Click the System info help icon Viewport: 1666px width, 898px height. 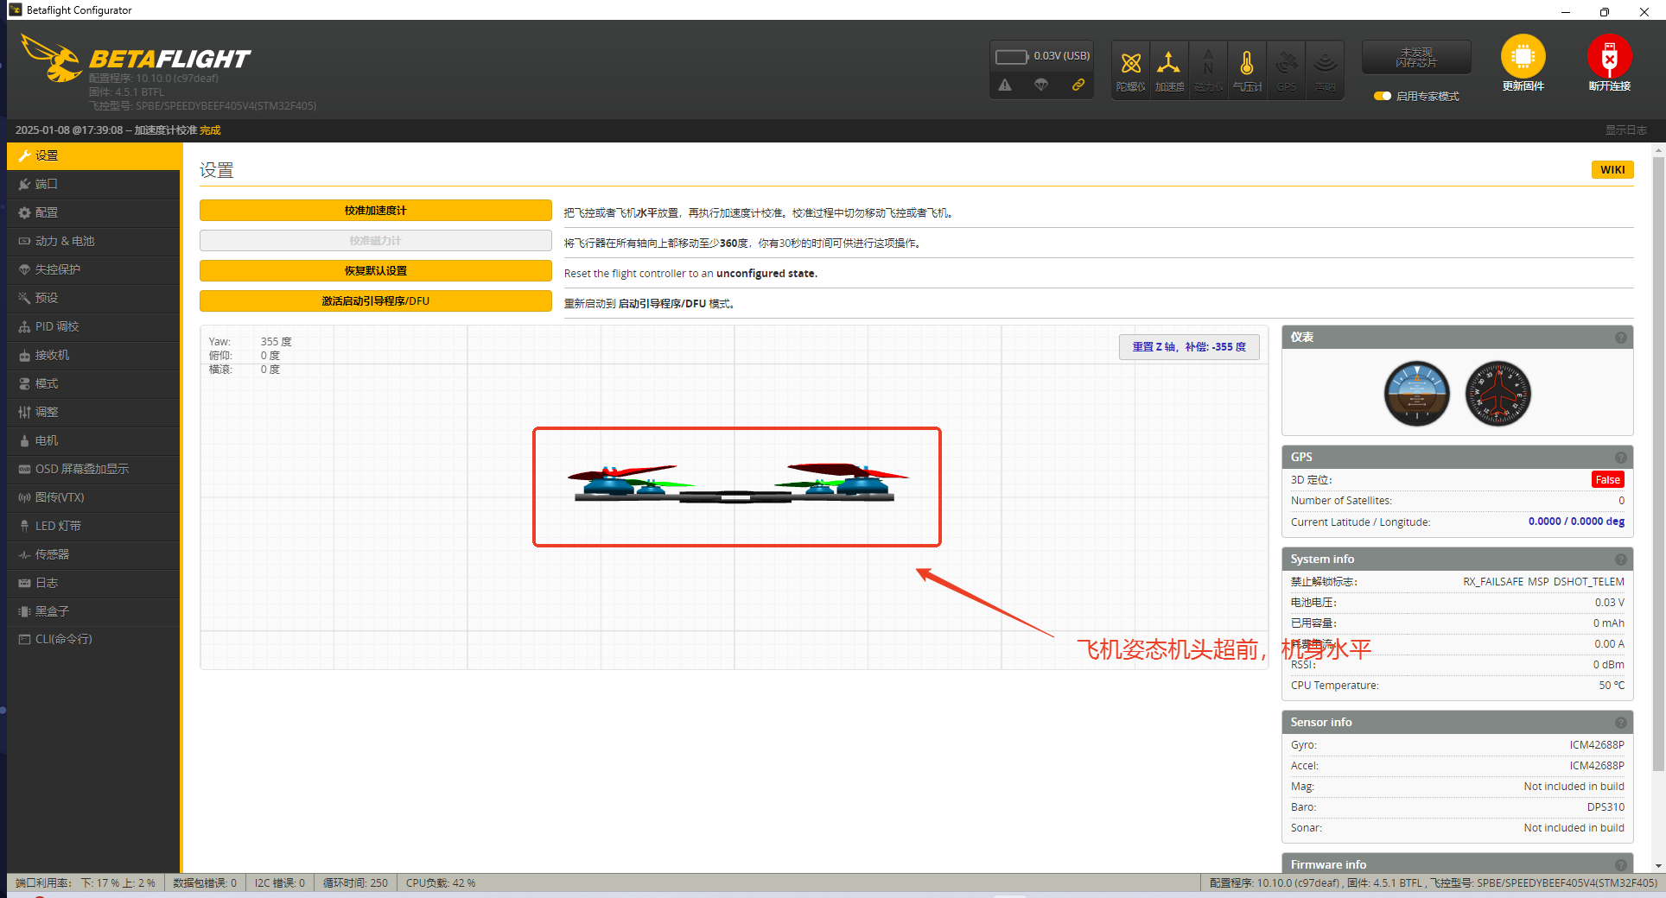coord(1621,560)
